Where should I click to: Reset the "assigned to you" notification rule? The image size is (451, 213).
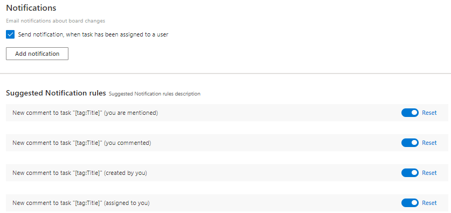[x=429, y=203]
